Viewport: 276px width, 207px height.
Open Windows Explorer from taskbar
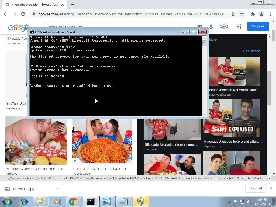[x=41, y=202]
